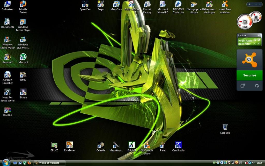Viewport: 265px width, 166px height.
Task: Select the Windows Media Player shortcut
Action: [x=23, y=25]
